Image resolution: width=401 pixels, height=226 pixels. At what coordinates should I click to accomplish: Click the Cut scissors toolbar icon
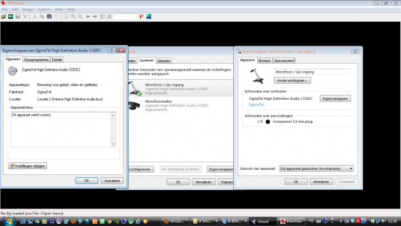point(35,17)
